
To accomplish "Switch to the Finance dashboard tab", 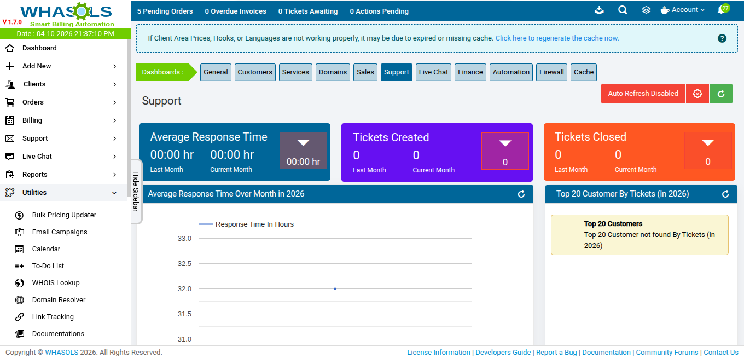I will tap(470, 72).
